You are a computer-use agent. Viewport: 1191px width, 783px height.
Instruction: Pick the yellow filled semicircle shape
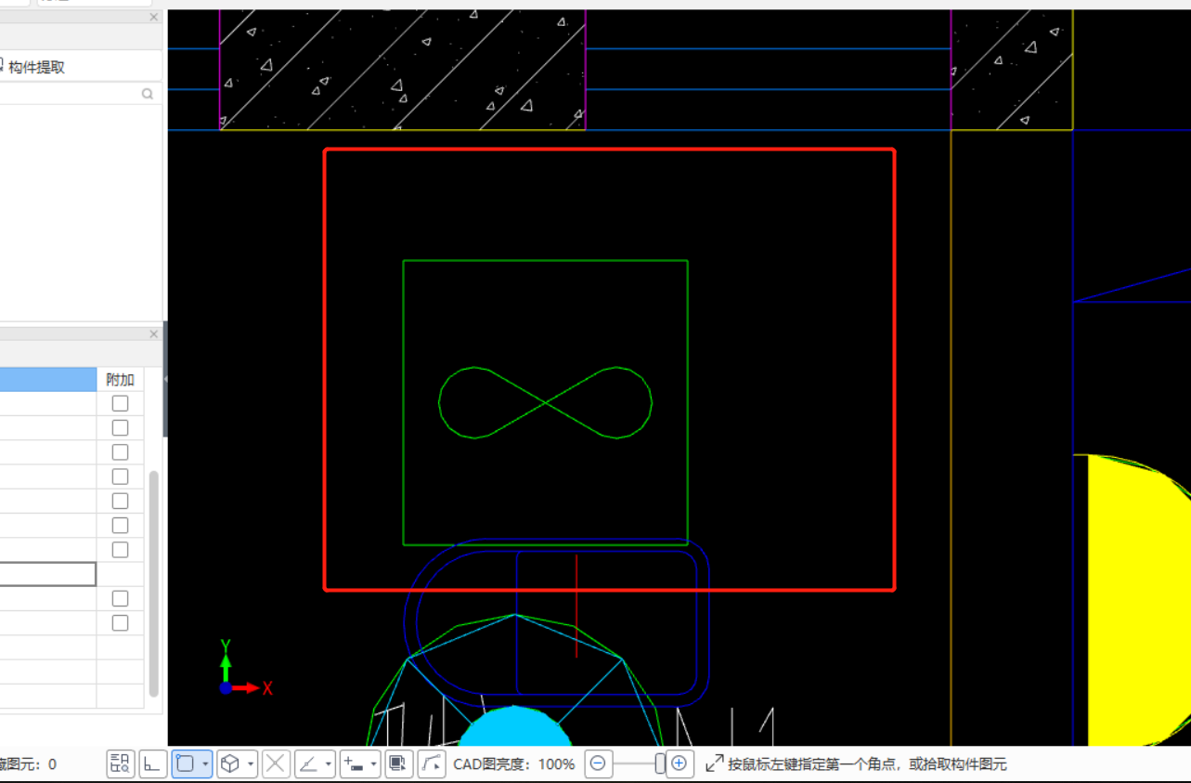[1137, 599]
